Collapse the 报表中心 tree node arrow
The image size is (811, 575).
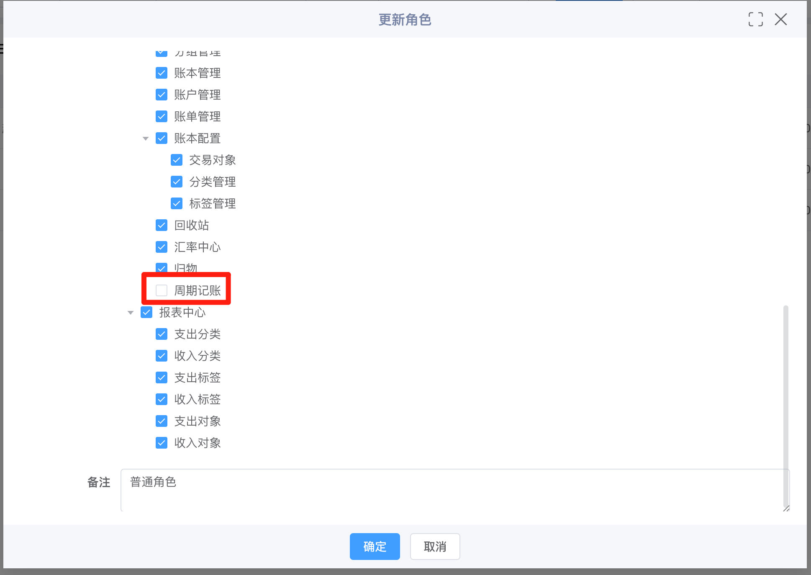click(x=131, y=313)
